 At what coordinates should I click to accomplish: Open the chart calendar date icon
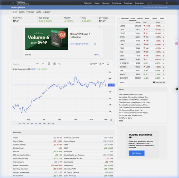(49, 64)
